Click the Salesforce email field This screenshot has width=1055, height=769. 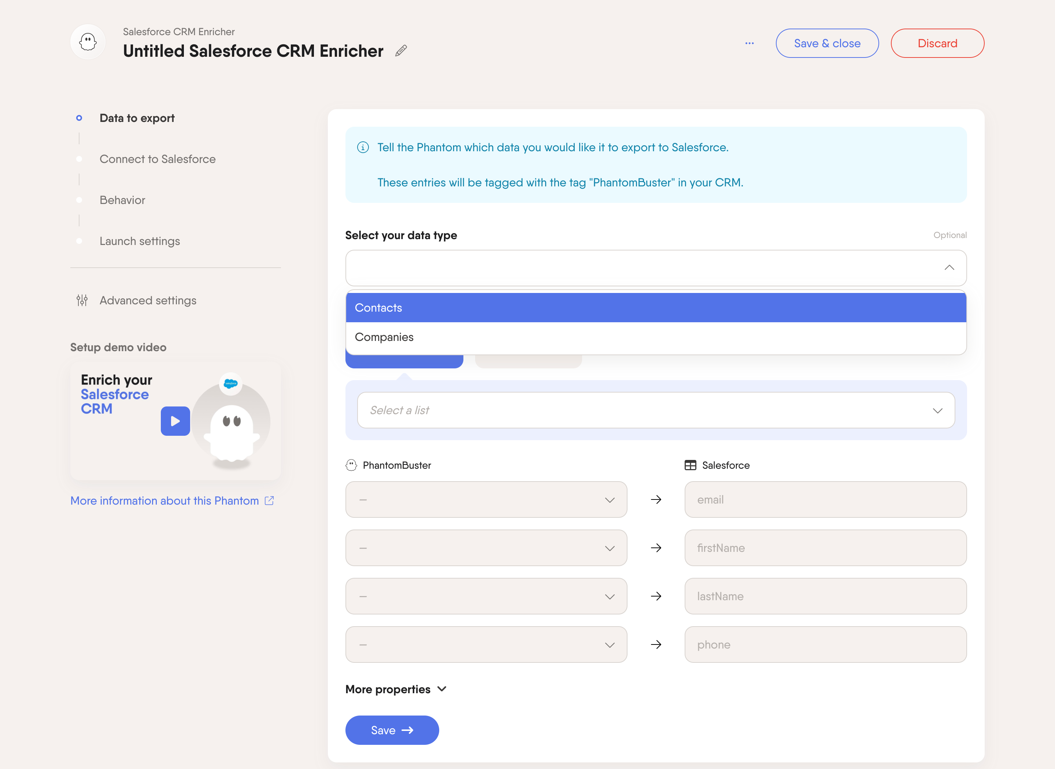(x=825, y=499)
